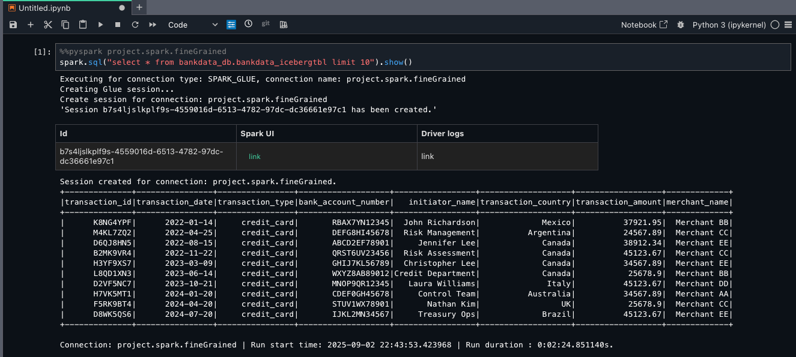The height and width of the screenshot is (357, 796).
Task: Copy the selected cell
Action: click(65, 25)
